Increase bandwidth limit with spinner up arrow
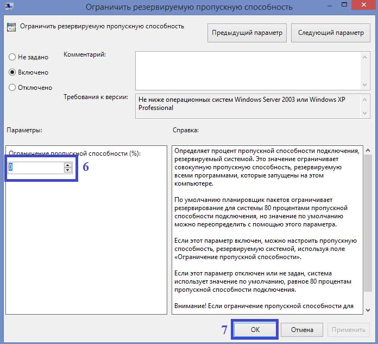378x344 pixels. [x=68, y=165]
